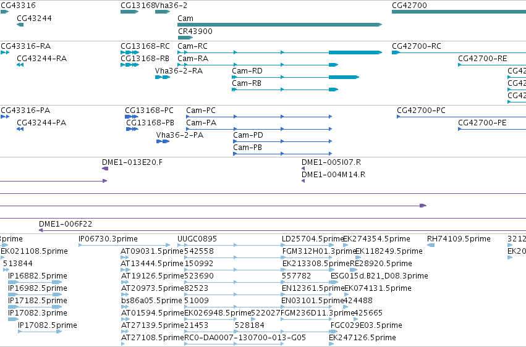Select the CG43316-RA transcript label
526x347 pixels.
[26, 46]
